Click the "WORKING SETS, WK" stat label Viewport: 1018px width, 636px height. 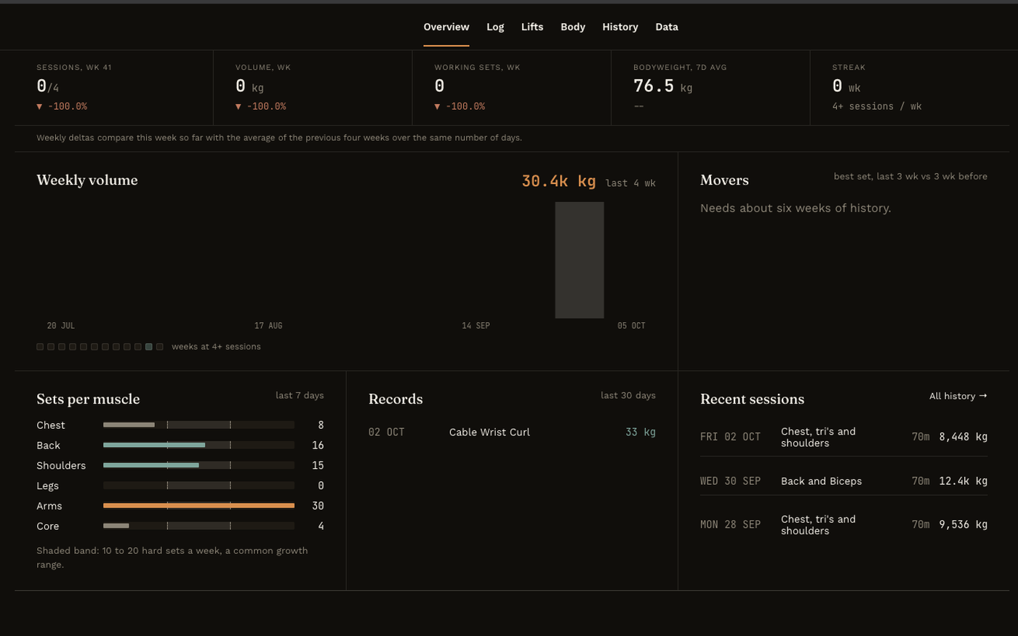pos(478,68)
